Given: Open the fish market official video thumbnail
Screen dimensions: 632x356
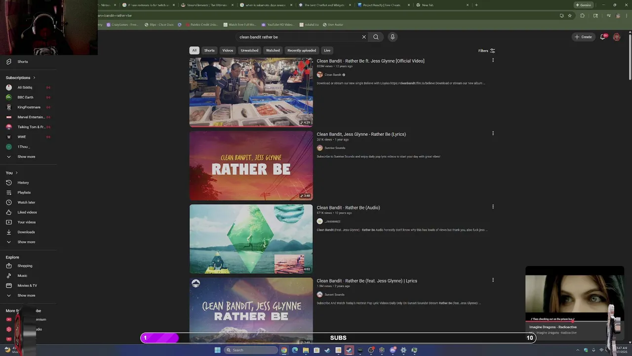Looking at the screenshot, I should pos(251,92).
